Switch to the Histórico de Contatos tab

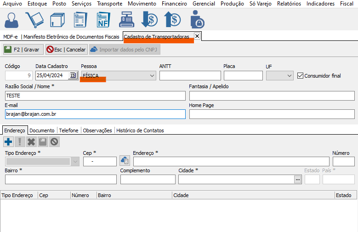coord(140,130)
